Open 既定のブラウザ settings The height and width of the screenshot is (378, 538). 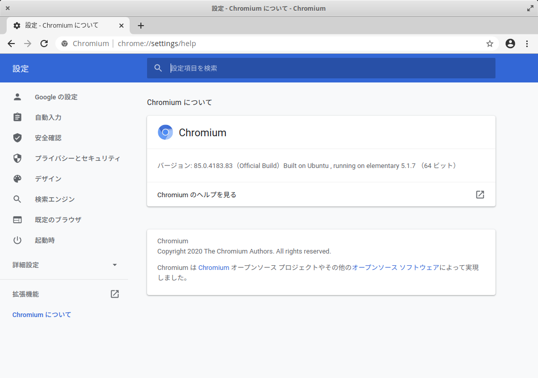(x=58, y=220)
